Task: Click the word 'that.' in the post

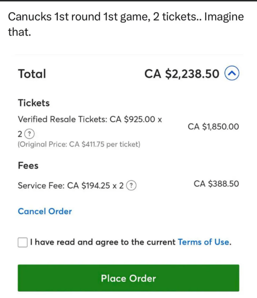Action: 20,32
